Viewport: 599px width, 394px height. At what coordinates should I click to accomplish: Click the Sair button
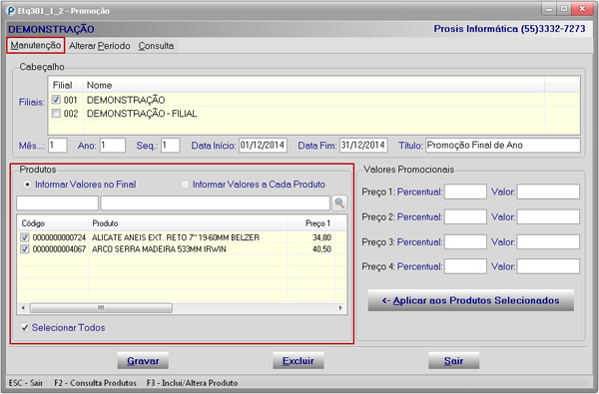[x=453, y=361]
